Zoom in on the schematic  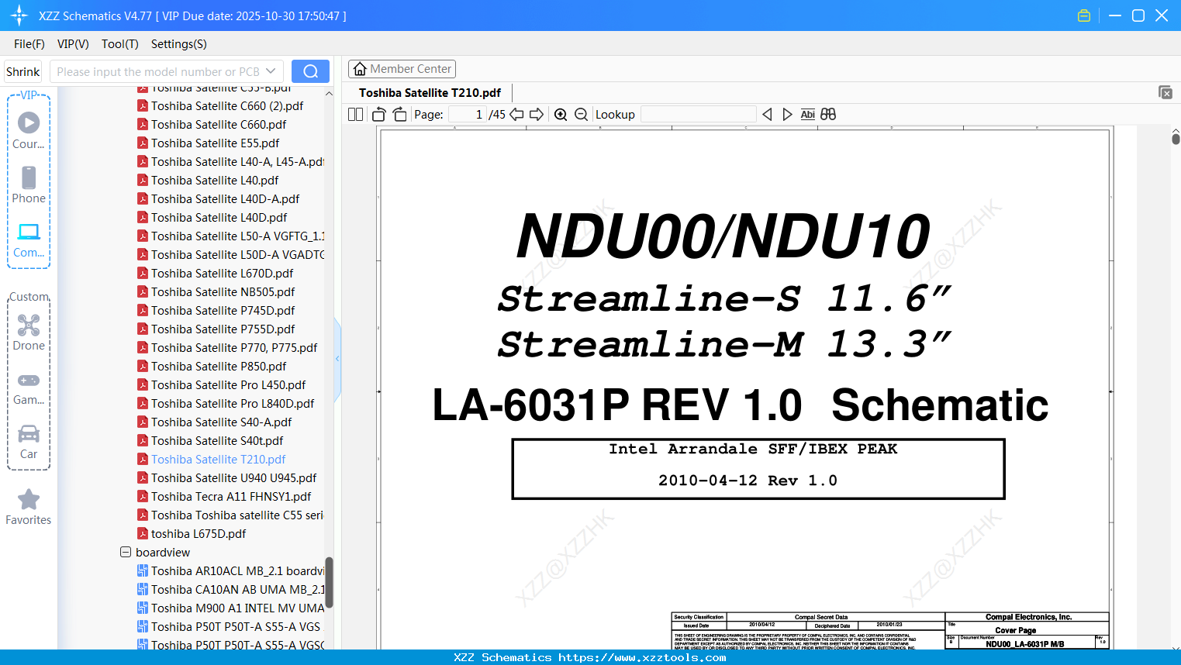click(x=561, y=115)
